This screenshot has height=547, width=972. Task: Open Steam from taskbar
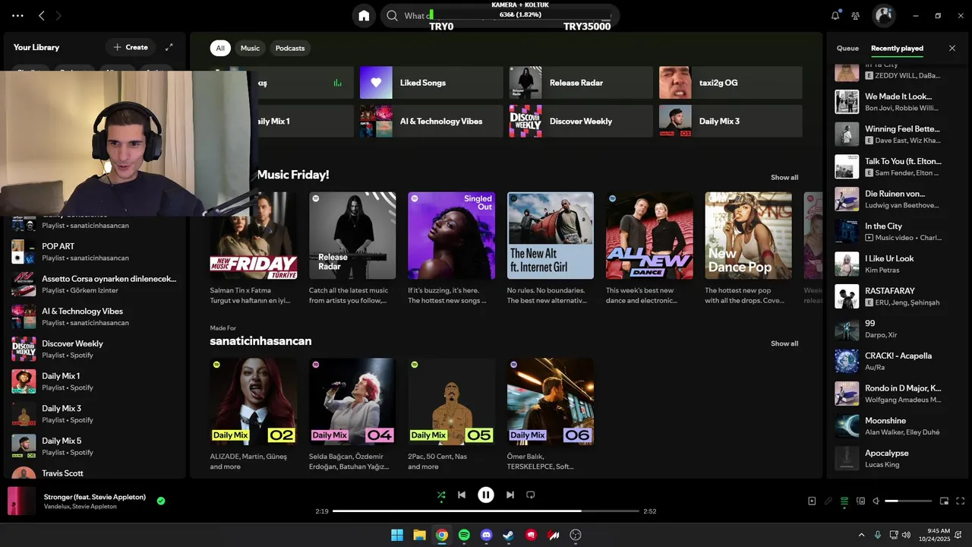tap(509, 535)
